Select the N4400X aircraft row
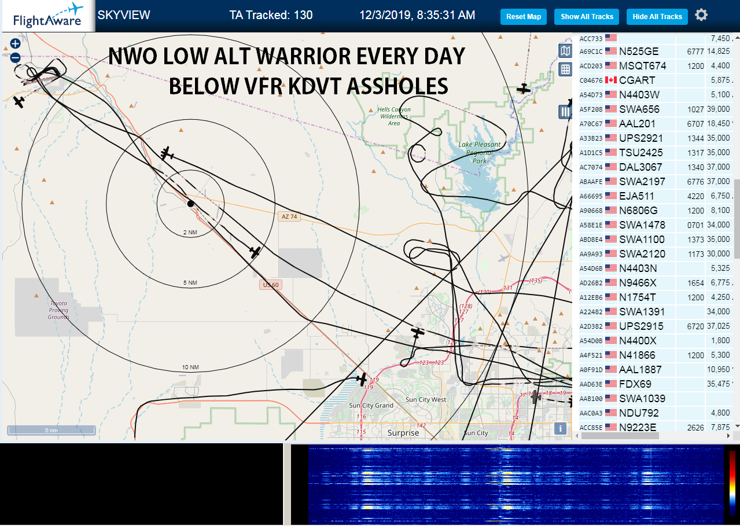The height and width of the screenshot is (526, 740). [x=656, y=341]
